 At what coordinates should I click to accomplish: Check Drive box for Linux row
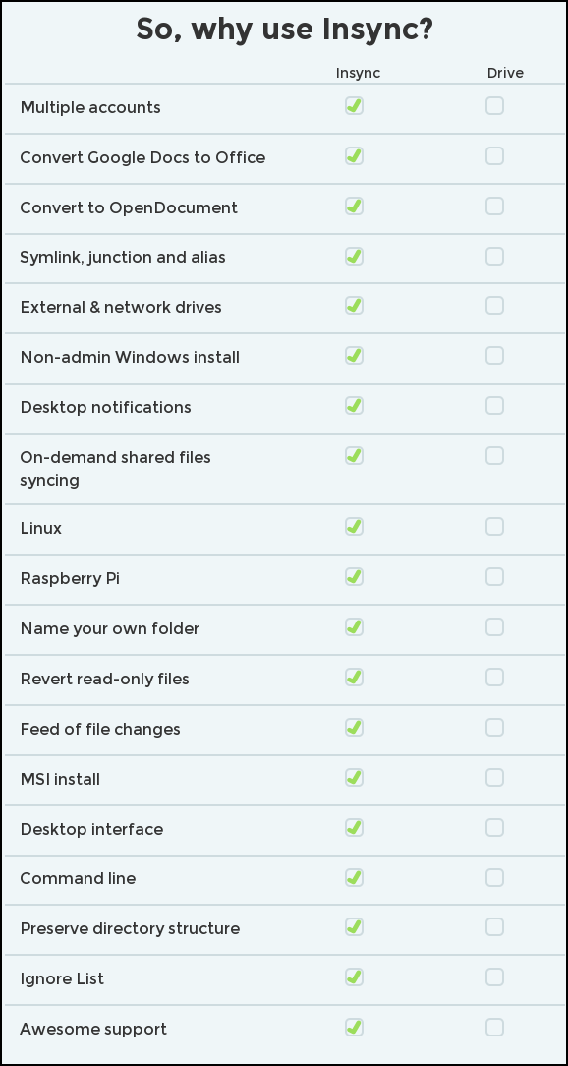pos(494,527)
